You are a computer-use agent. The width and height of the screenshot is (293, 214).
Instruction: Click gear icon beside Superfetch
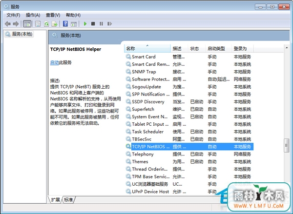[x=128, y=109]
